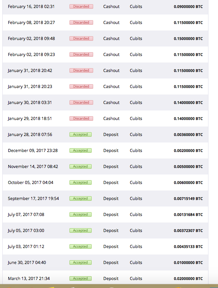
Task: Select the October 05, 2017 04:04 date
Action: click(31, 182)
